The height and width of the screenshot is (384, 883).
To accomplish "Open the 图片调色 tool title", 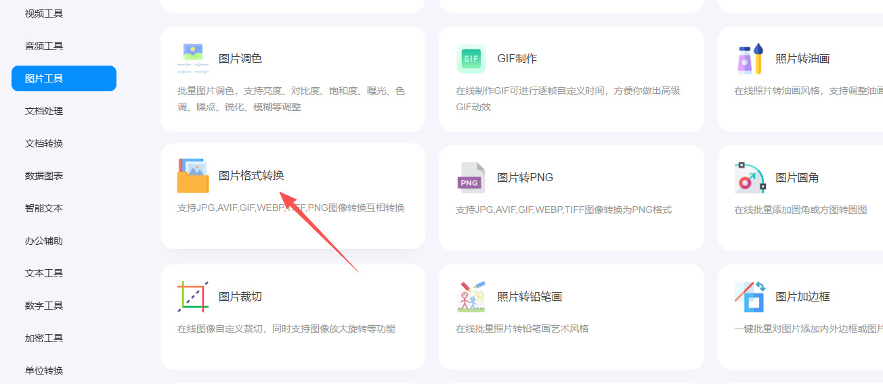I will click(x=240, y=59).
